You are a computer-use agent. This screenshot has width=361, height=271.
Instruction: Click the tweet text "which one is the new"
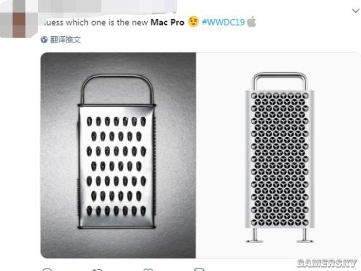[107, 22]
